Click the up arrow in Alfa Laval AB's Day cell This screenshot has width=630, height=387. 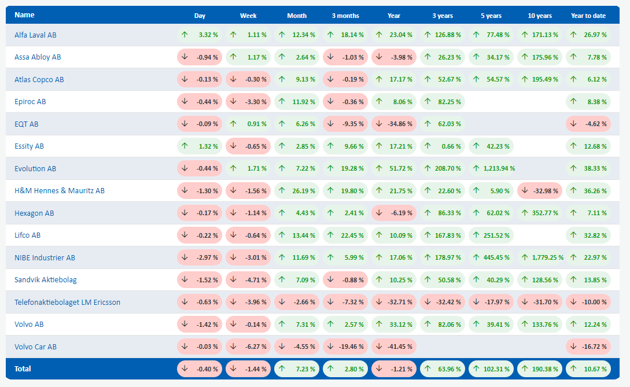tap(185, 35)
